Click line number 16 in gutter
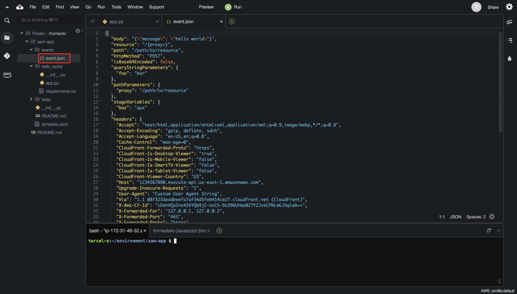The width and height of the screenshot is (517, 294). point(96,119)
